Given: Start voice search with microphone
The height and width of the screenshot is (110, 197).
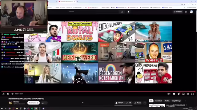Looking at the screenshot, I should (x=128, y=12).
